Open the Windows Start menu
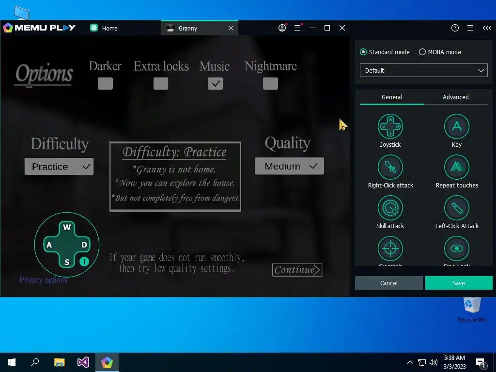This screenshot has width=496, height=372. click(x=12, y=362)
